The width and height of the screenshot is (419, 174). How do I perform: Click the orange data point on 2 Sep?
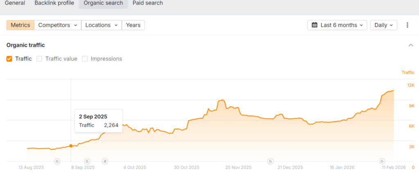tap(71, 145)
